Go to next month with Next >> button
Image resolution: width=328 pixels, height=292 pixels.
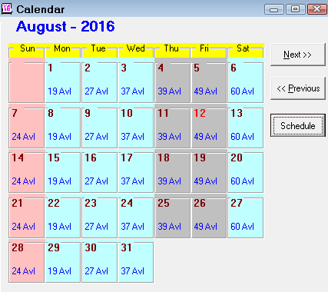point(298,55)
